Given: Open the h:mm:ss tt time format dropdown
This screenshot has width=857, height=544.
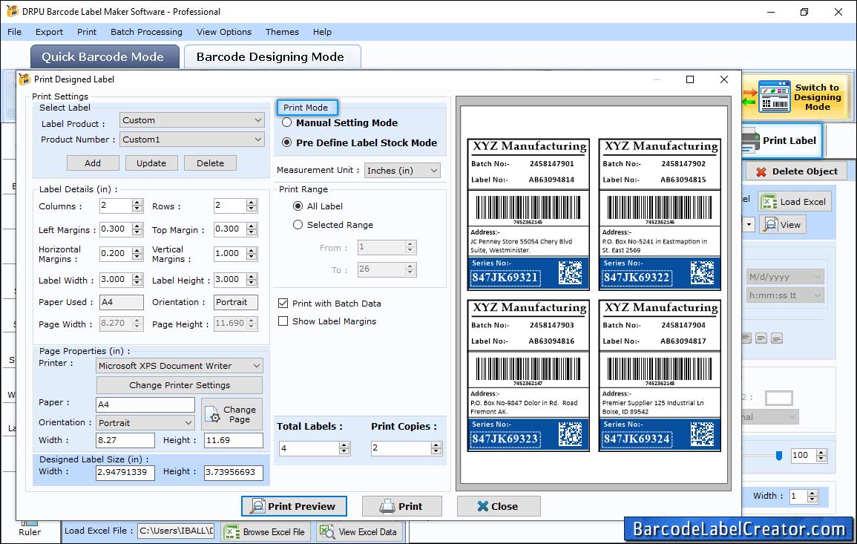Looking at the screenshot, I should pyautogui.click(x=785, y=295).
